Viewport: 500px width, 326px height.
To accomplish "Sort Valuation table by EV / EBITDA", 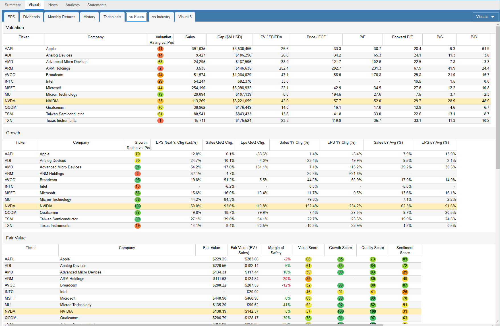I will click(x=271, y=37).
